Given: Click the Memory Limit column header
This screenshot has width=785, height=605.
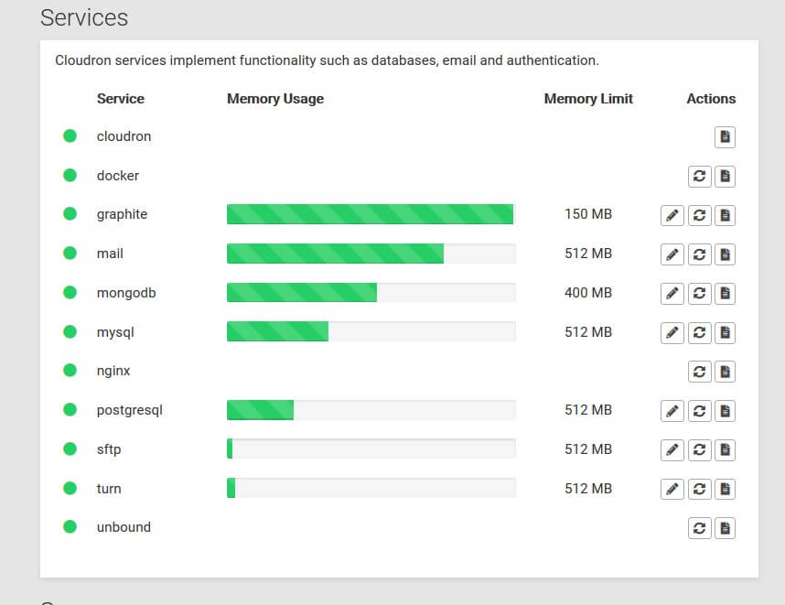Looking at the screenshot, I should pyautogui.click(x=588, y=99).
